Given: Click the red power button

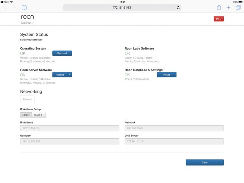Looking at the screenshot, I should click(218, 19).
